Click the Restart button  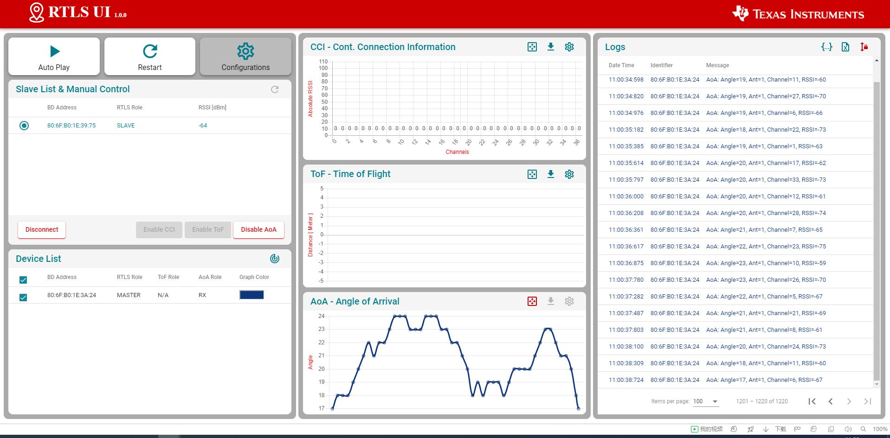coord(150,57)
